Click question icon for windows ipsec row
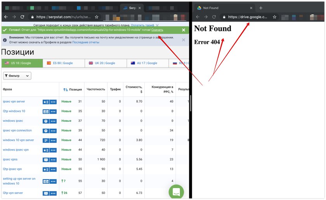The image size is (326, 200). click(x=46, y=121)
